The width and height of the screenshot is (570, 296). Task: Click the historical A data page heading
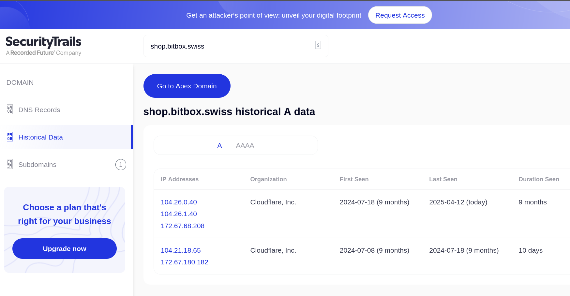pos(229,111)
